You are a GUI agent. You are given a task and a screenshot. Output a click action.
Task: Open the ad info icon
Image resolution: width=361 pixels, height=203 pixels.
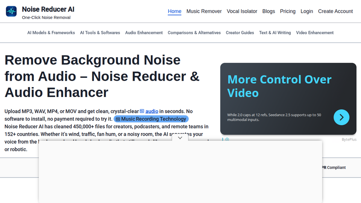pyautogui.click(x=227, y=139)
